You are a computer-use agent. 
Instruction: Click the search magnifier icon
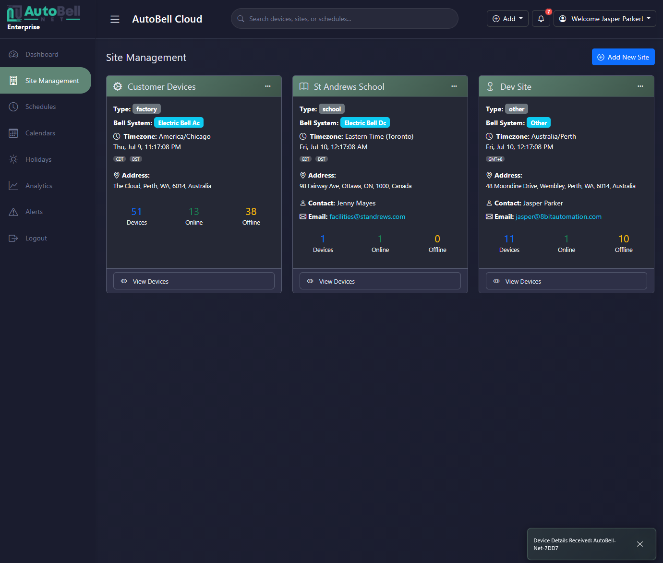241,19
